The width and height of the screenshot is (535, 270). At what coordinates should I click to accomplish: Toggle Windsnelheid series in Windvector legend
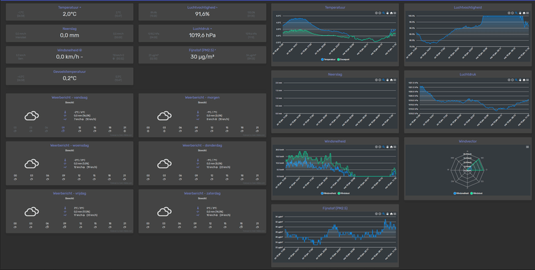(461, 193)
